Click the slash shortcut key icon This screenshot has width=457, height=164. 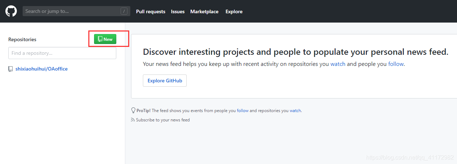pyautogui.click(x=124, y=11)
